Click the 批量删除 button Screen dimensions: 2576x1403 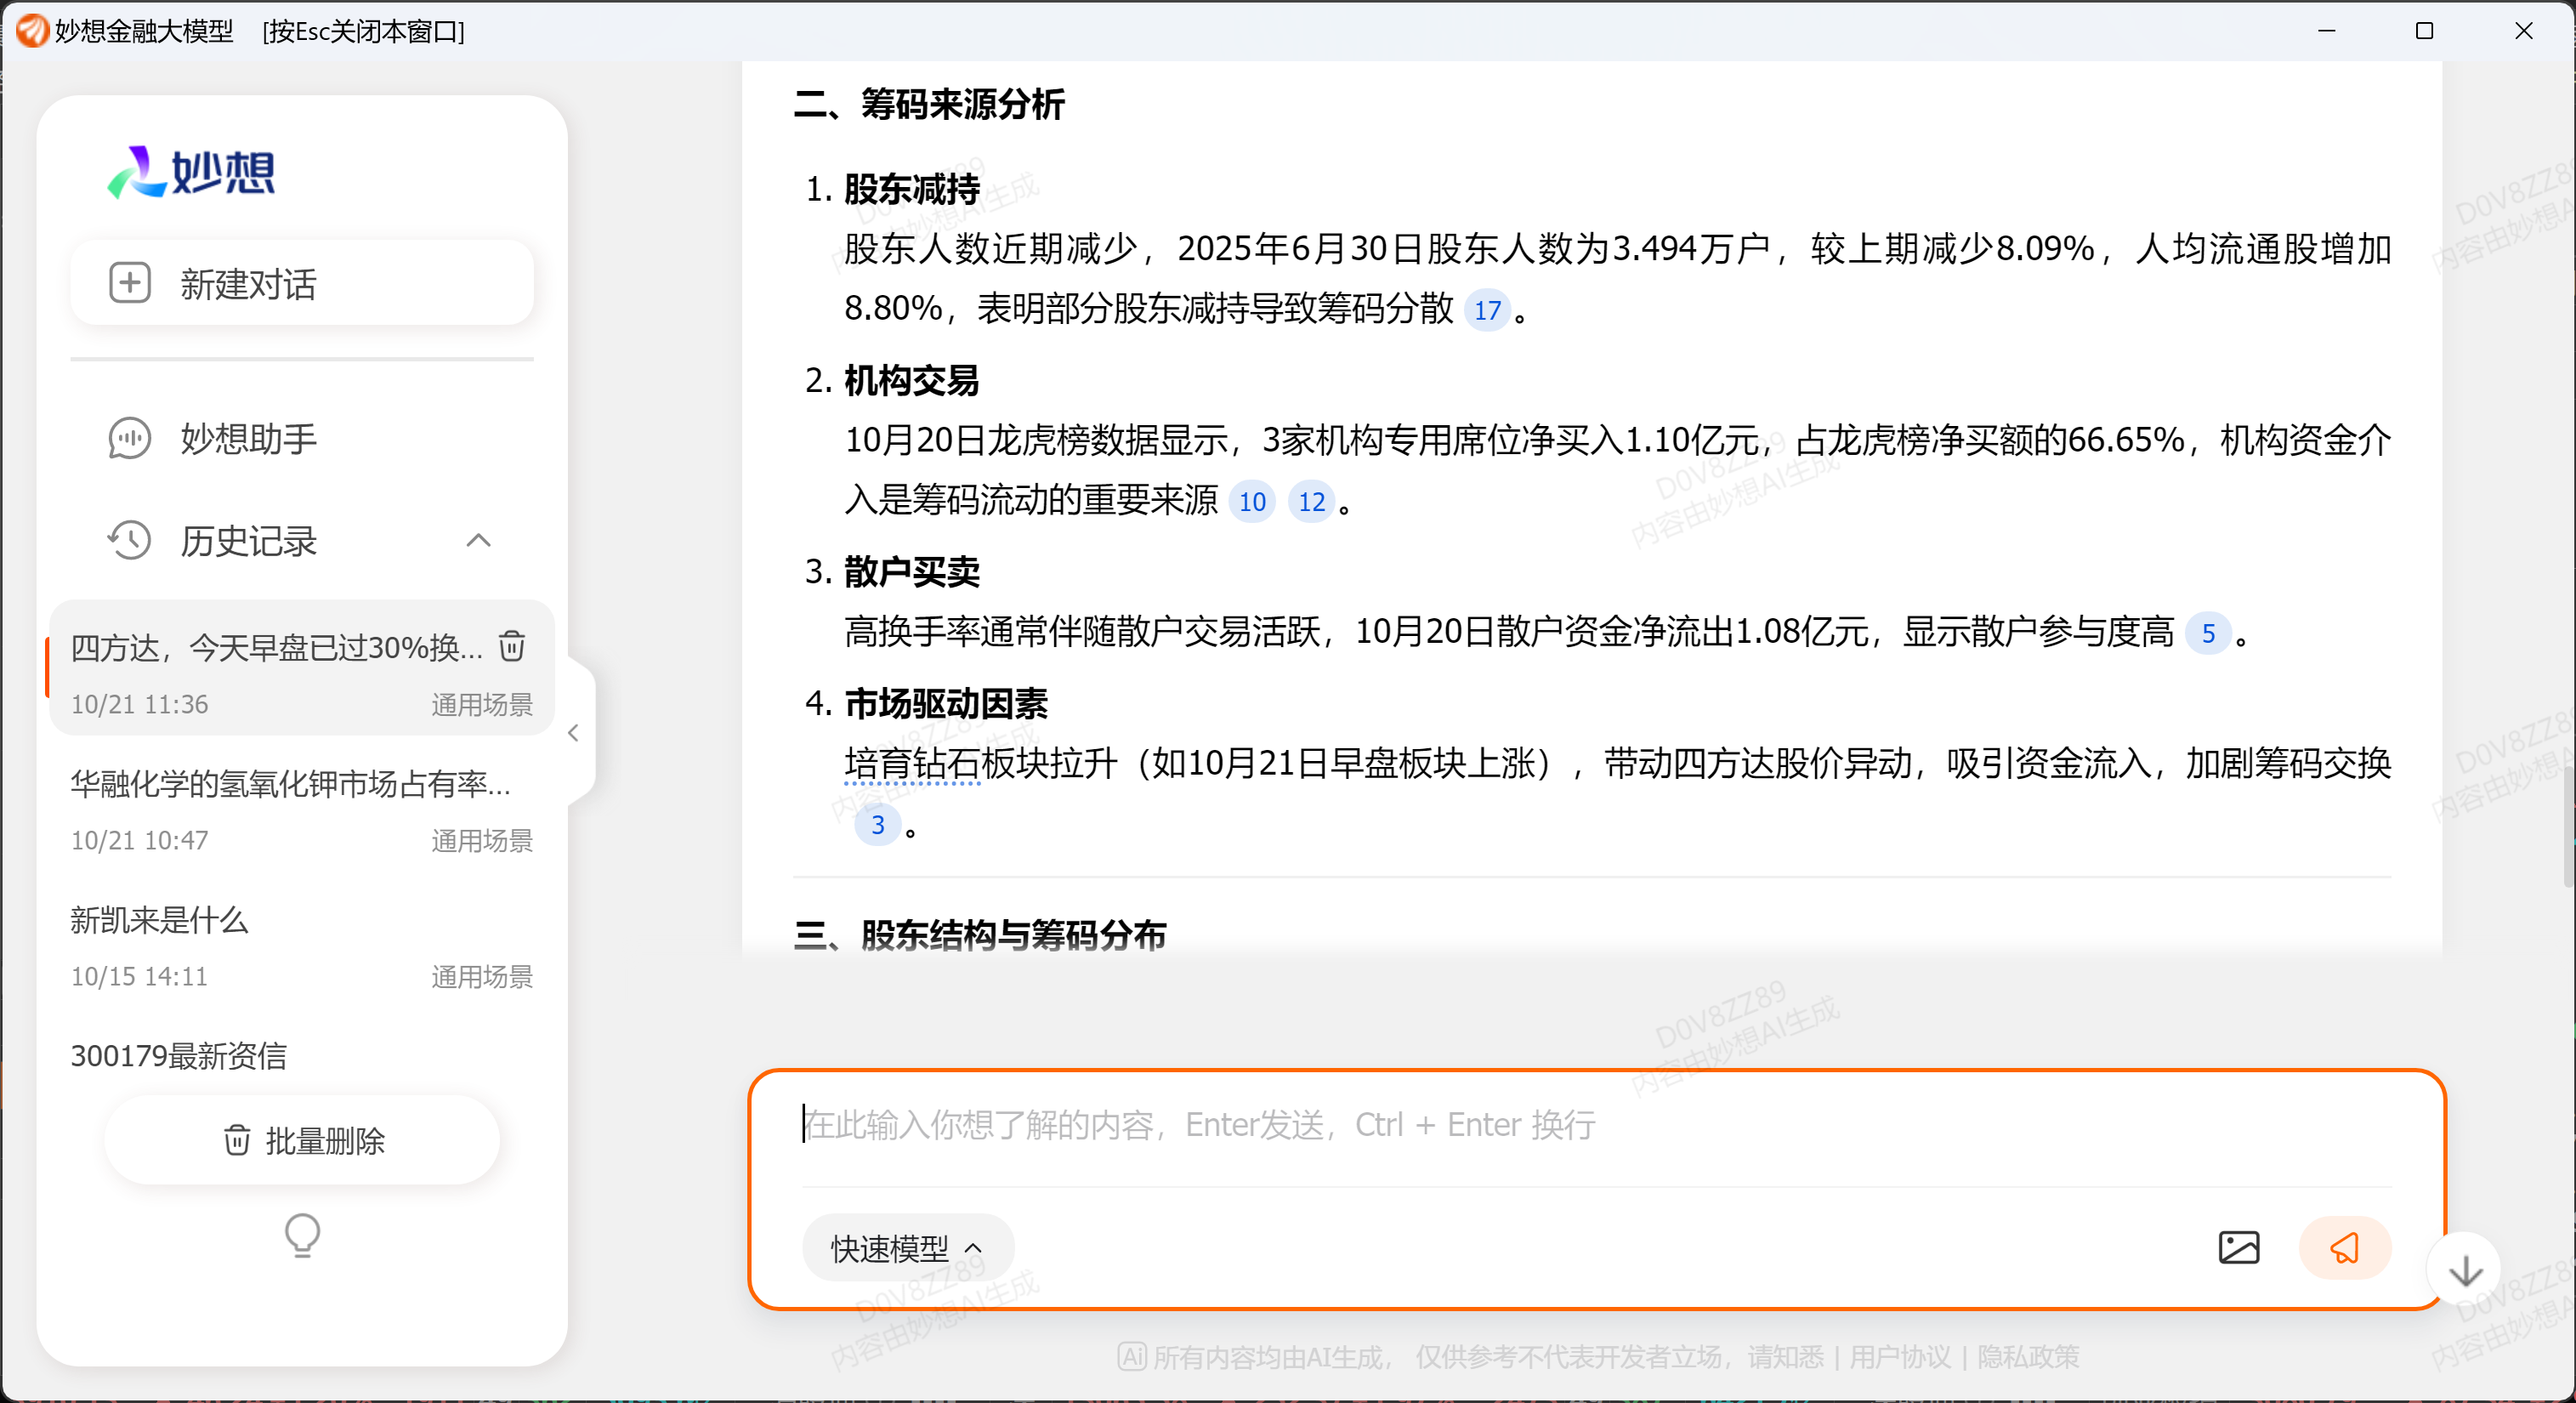pos(302,1140)
